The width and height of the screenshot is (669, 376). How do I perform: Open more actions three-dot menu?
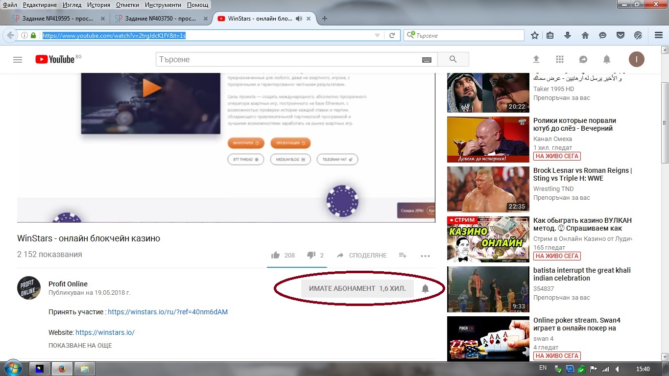[425, 256]
